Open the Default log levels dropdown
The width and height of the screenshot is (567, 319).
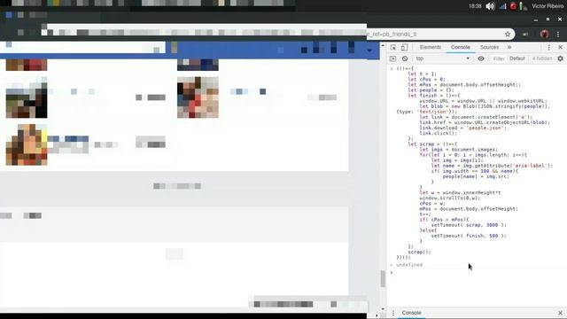[517, 58]
